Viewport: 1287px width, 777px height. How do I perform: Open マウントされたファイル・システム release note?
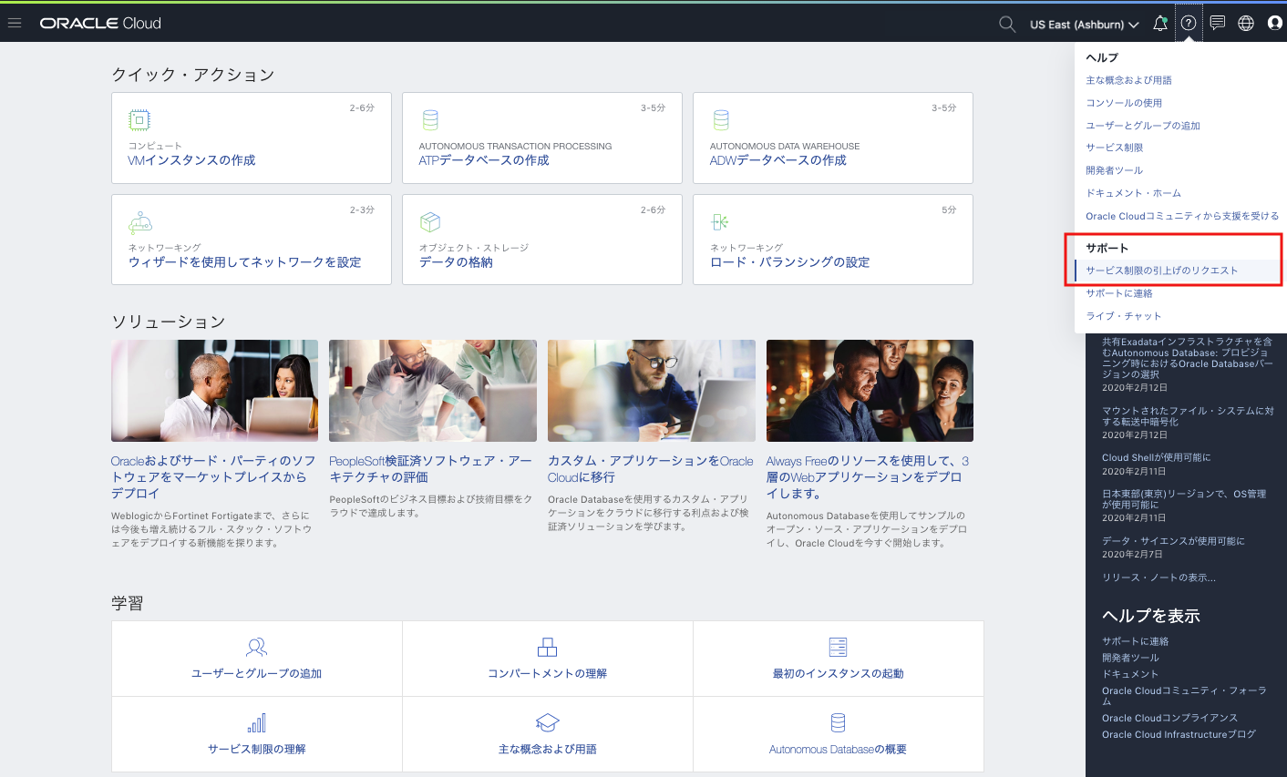(x=1188, y=416)
